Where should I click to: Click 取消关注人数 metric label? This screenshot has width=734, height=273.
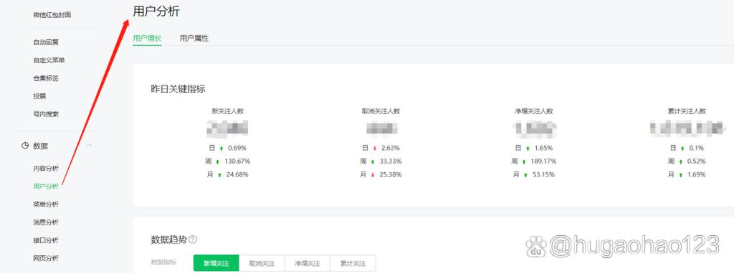pos(381,111)
